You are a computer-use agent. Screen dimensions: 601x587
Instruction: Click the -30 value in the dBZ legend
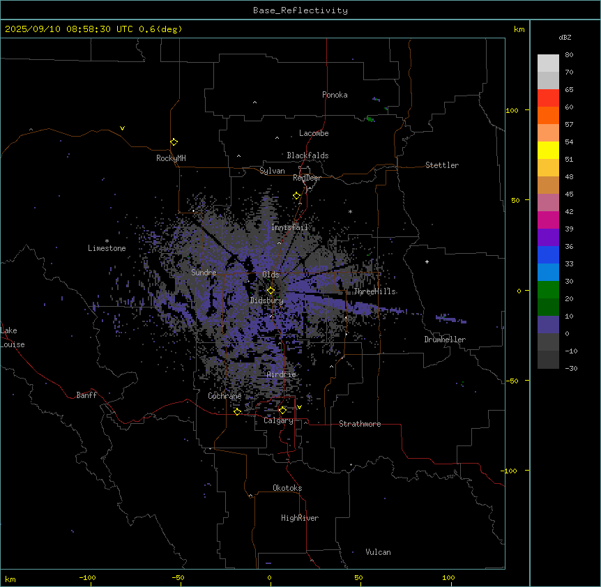click(571, 368)
